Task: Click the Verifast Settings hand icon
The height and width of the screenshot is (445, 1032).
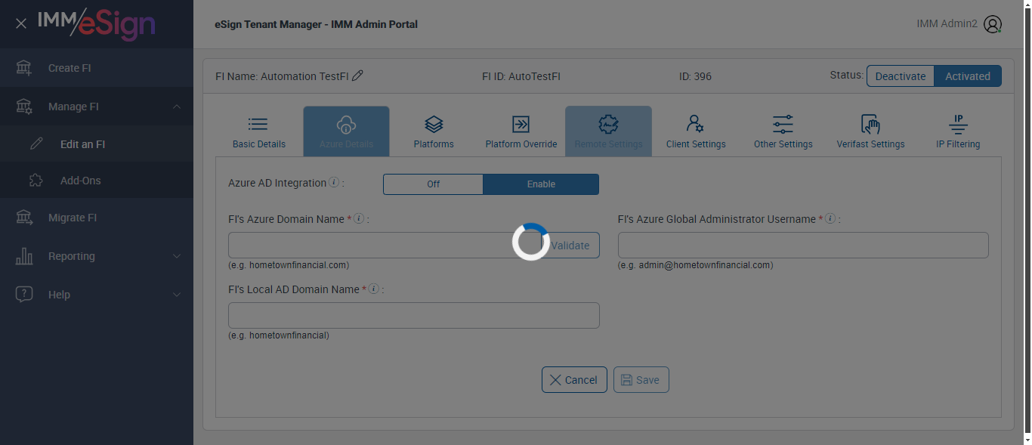Action: 870,124
